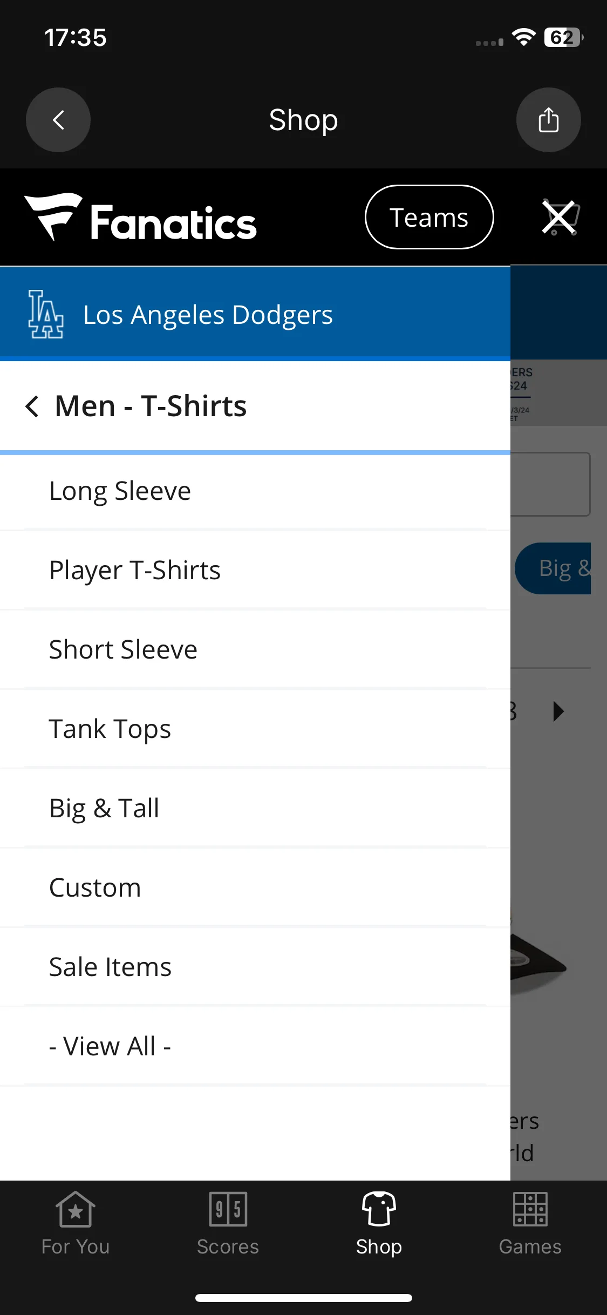The height and width of the screenshot is (1315, 607).
Task: Choose Player T-Shirts option
Action: (x=255, y=571)
